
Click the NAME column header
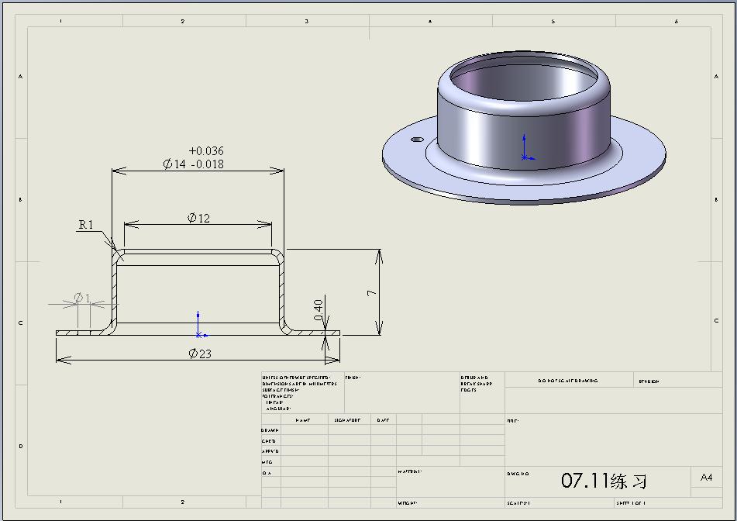pyautogui.click(x=303, y=420)
